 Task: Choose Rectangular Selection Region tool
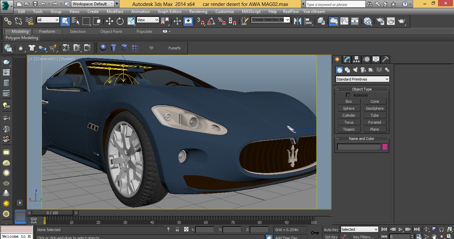(x=86, y=21)
